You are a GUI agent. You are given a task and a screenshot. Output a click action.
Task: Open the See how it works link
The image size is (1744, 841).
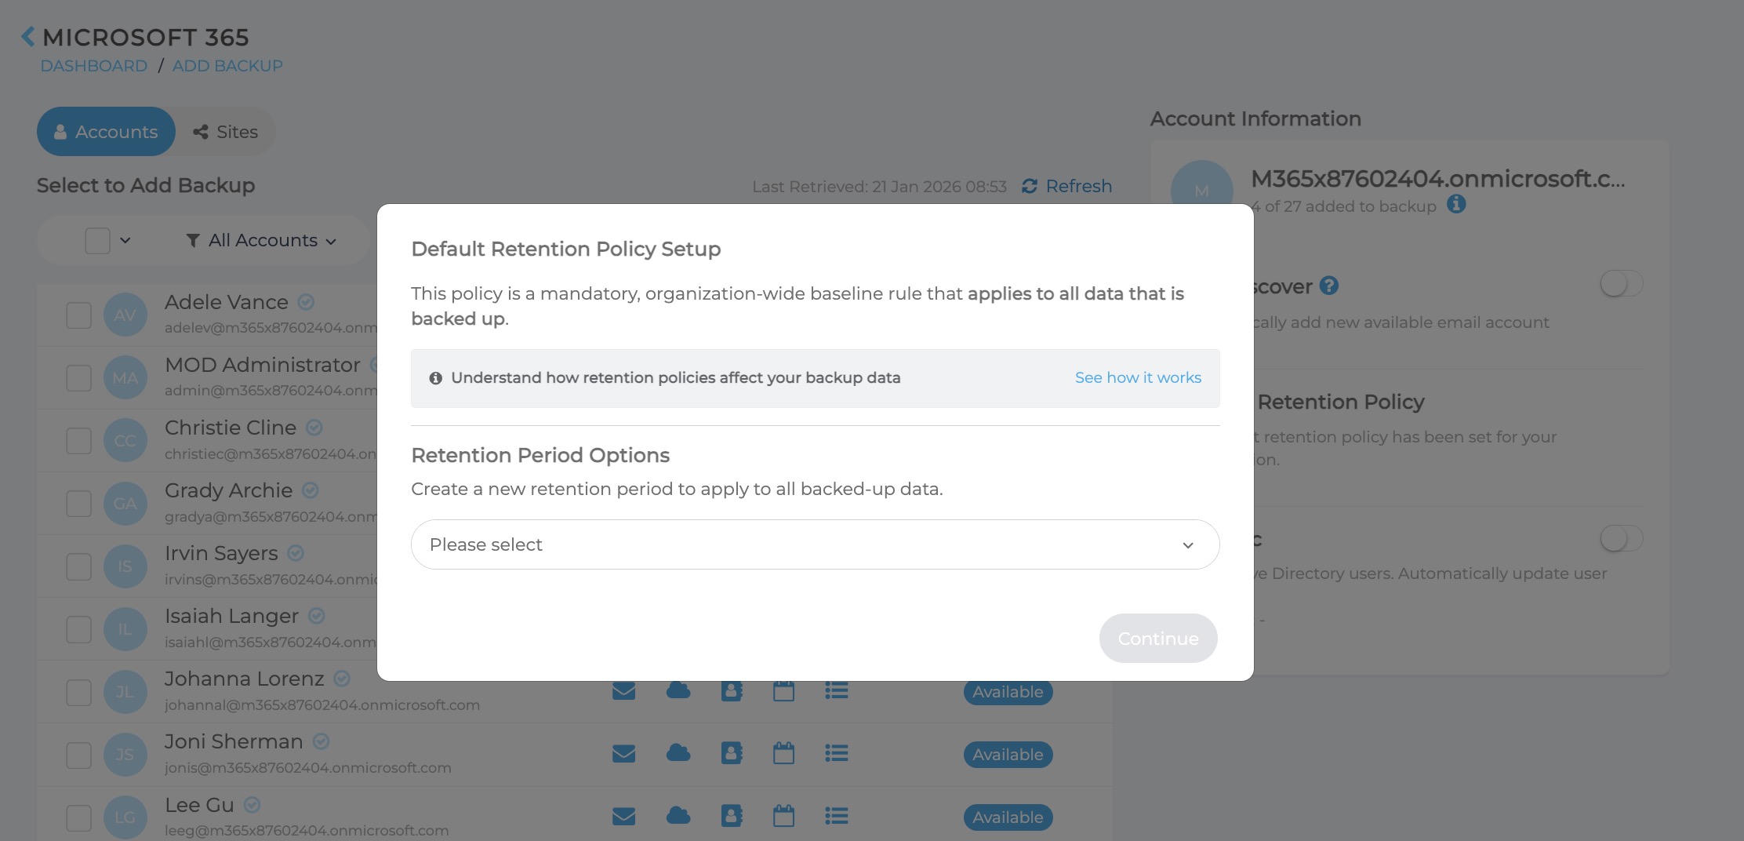click(x=1137, y=378)
